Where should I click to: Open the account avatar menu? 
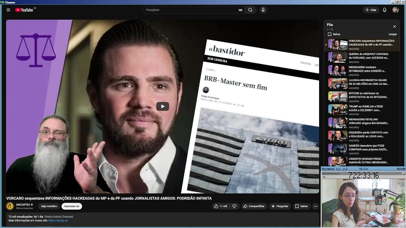pos(395,10)
